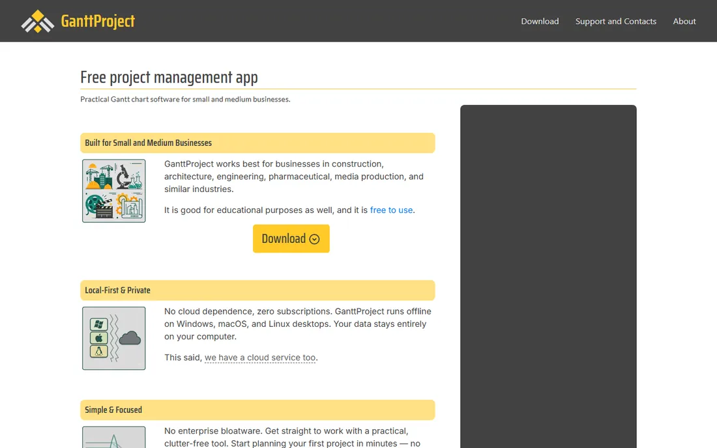Click the construction crane icon in industries image
The height and width of the screenshot is (448, 717).
click(x=99, y=176)
